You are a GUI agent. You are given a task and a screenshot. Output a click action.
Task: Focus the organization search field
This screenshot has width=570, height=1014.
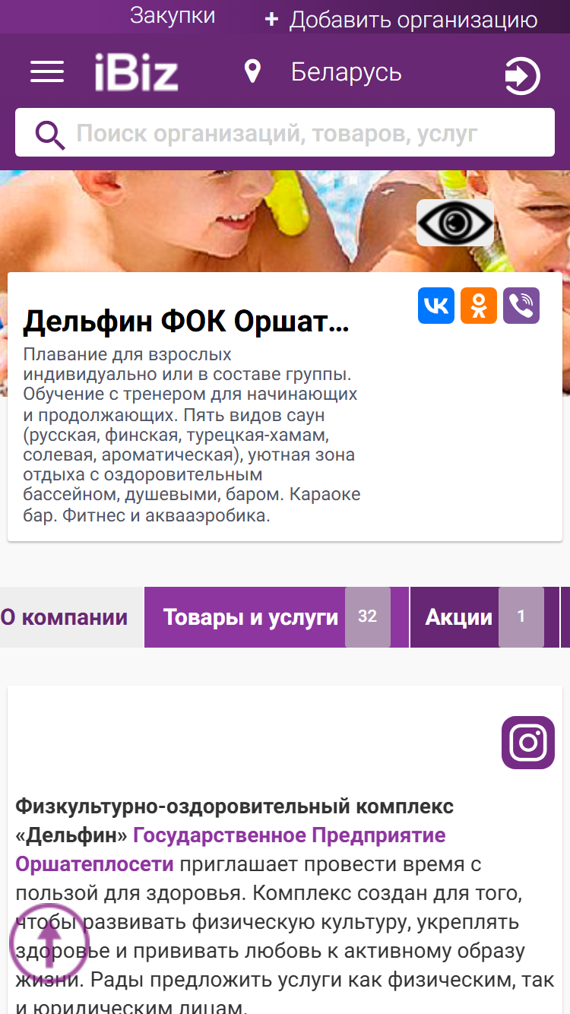[x=285, y=132]
